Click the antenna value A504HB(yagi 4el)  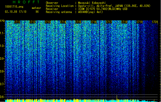tap(90, 12)
